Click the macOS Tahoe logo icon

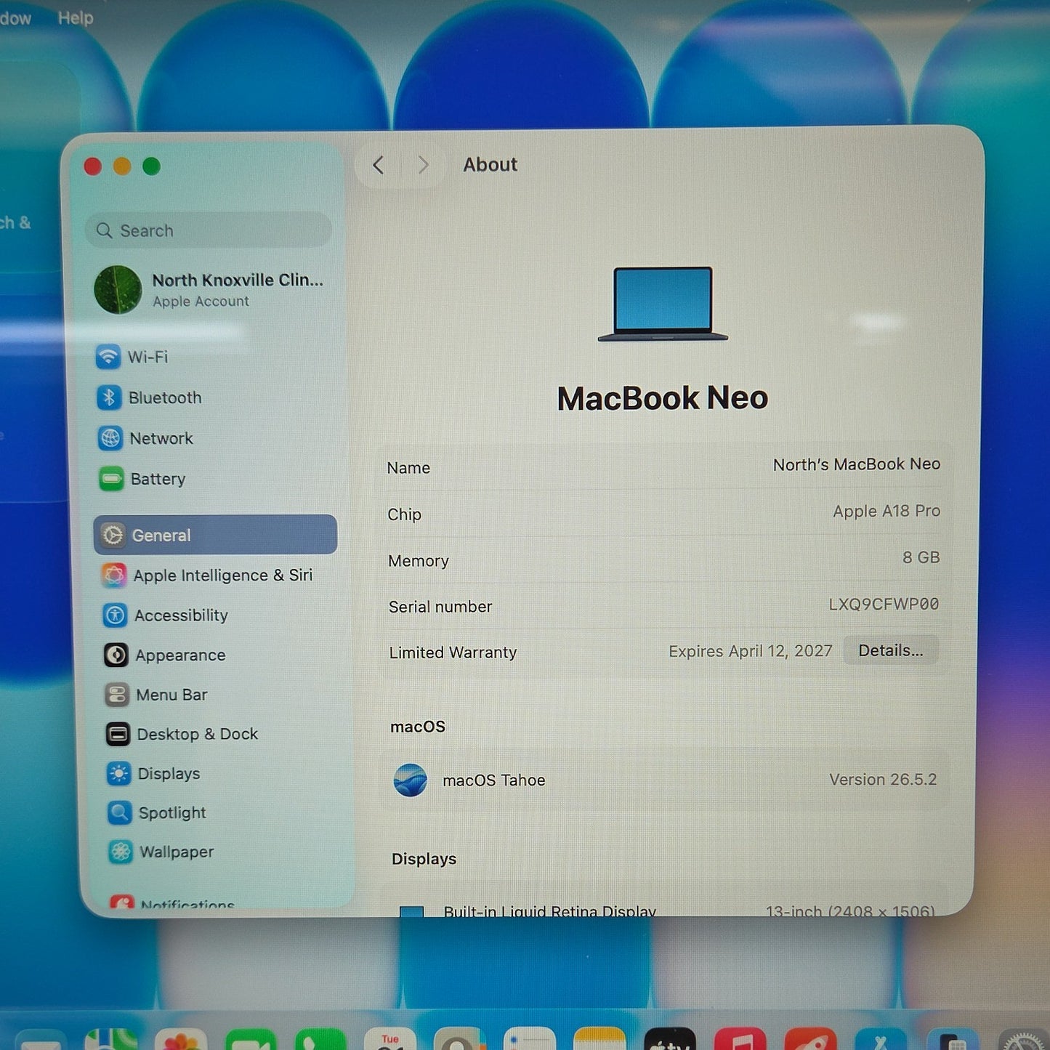pos(411,780)
